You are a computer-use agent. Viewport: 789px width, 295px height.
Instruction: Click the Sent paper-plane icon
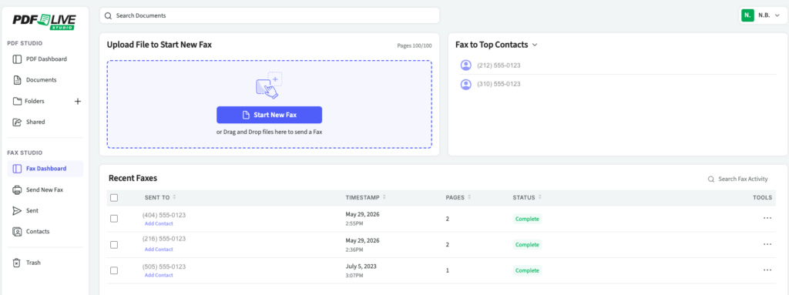pos(17,210)
